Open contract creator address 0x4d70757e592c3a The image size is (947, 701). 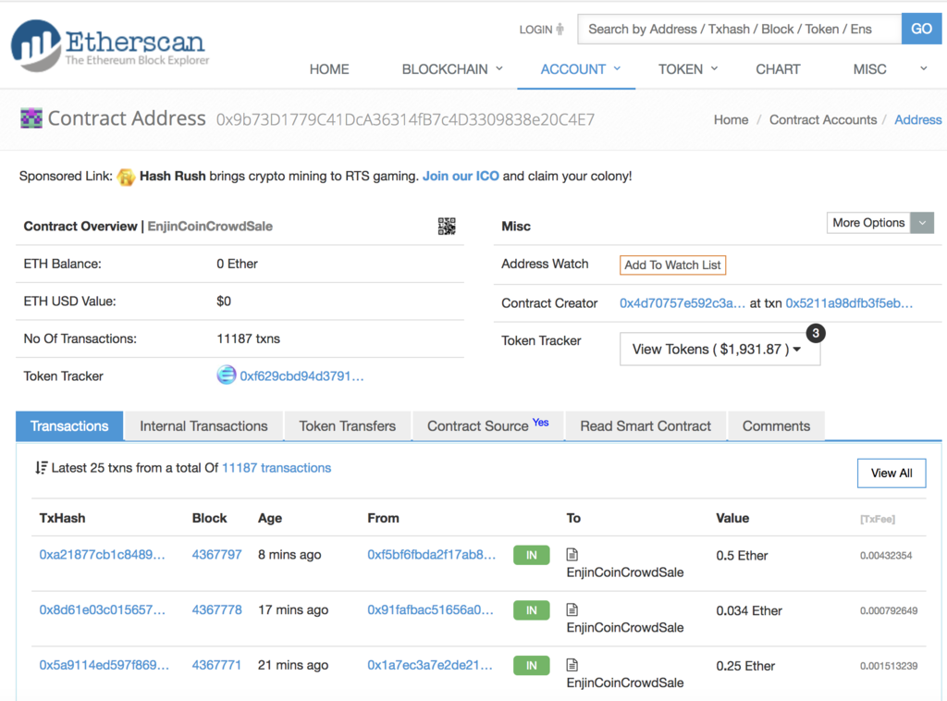click(x=682, y=303)
